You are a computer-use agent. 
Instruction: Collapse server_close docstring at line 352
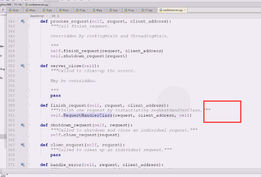coord(28,71)
